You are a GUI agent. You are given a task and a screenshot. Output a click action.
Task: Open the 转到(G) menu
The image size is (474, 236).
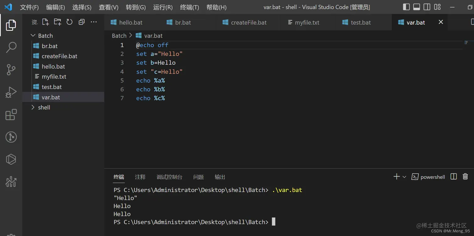pos(136,7)
